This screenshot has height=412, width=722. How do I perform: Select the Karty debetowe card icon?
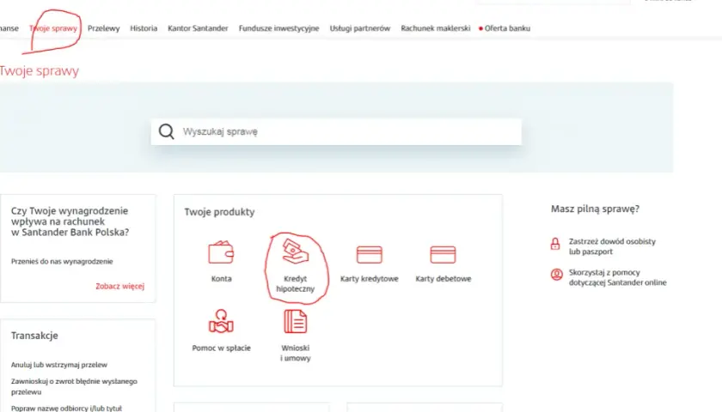[443, 254]
